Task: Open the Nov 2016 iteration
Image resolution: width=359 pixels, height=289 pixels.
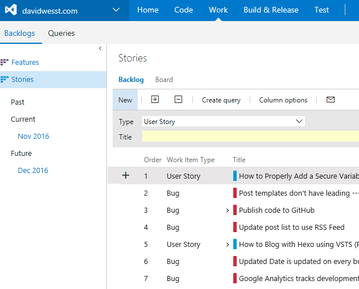Action: coord(34,137)
